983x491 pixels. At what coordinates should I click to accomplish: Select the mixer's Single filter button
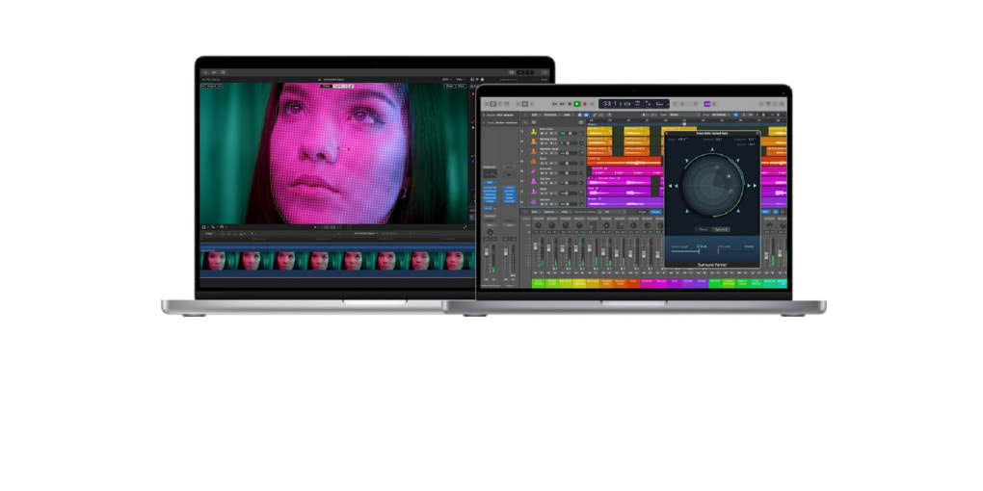[x=642, y=212]
